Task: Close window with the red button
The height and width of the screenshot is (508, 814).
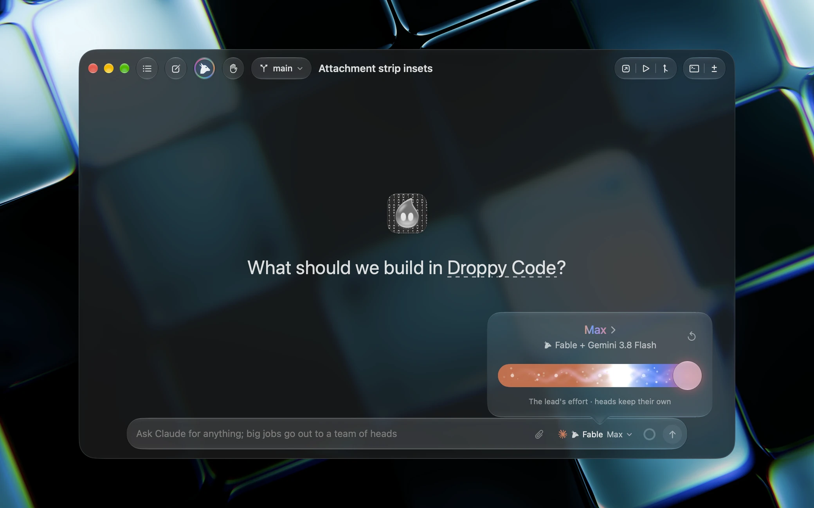Action: click(x=93, y=68)
